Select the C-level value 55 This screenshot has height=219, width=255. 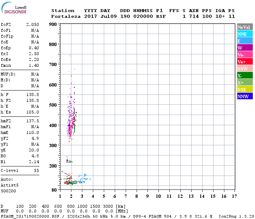pos(36,170)
